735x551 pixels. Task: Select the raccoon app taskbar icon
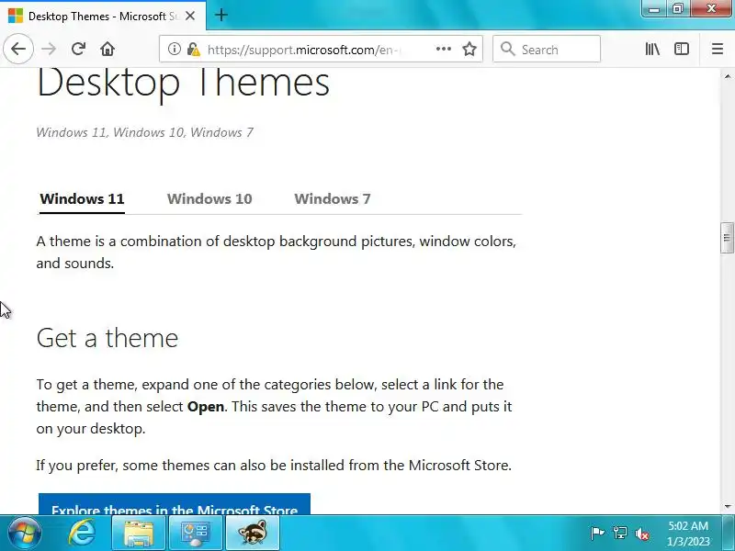[x=253, y=534]
